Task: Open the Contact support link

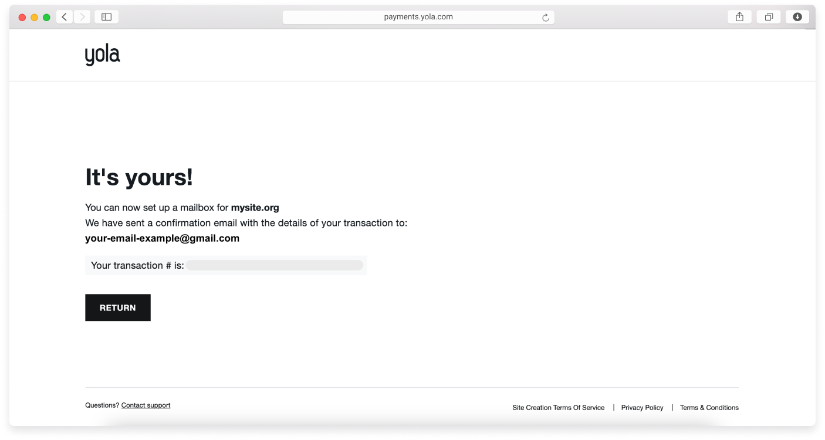Action: click(146, 405)
